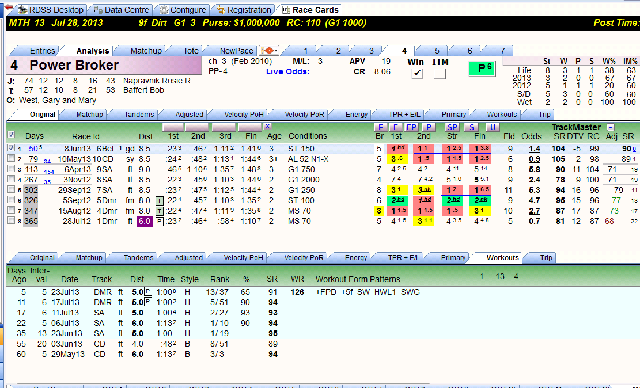The image size is (640, 388).
Task: Check the ITM checkbox
Action: tap(439, 74)
